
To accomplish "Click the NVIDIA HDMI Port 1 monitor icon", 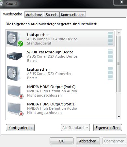I will point(15,109).
